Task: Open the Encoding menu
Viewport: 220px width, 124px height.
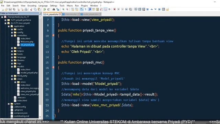Action: click(32, 6)
